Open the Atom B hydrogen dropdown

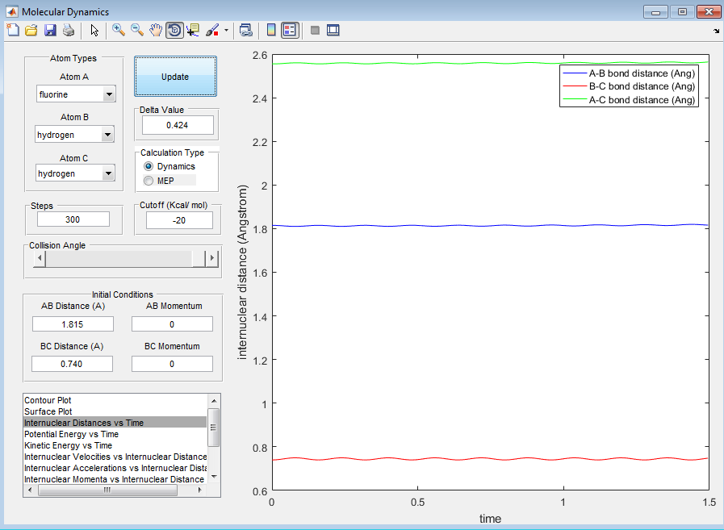[75, 135]
